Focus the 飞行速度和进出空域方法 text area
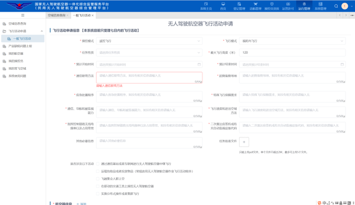 292,112
